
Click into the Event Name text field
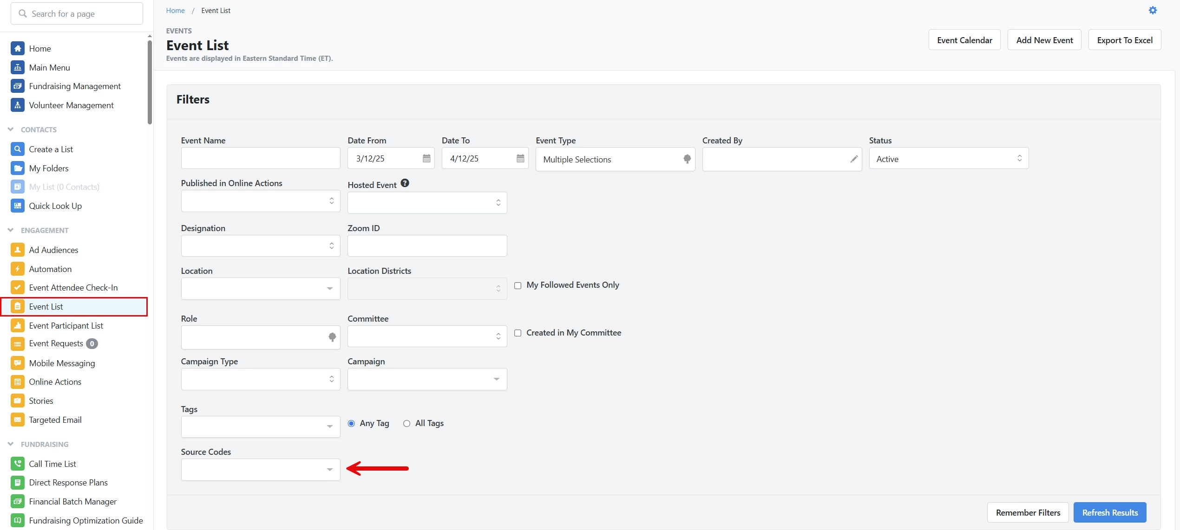[x=260, y=159]
